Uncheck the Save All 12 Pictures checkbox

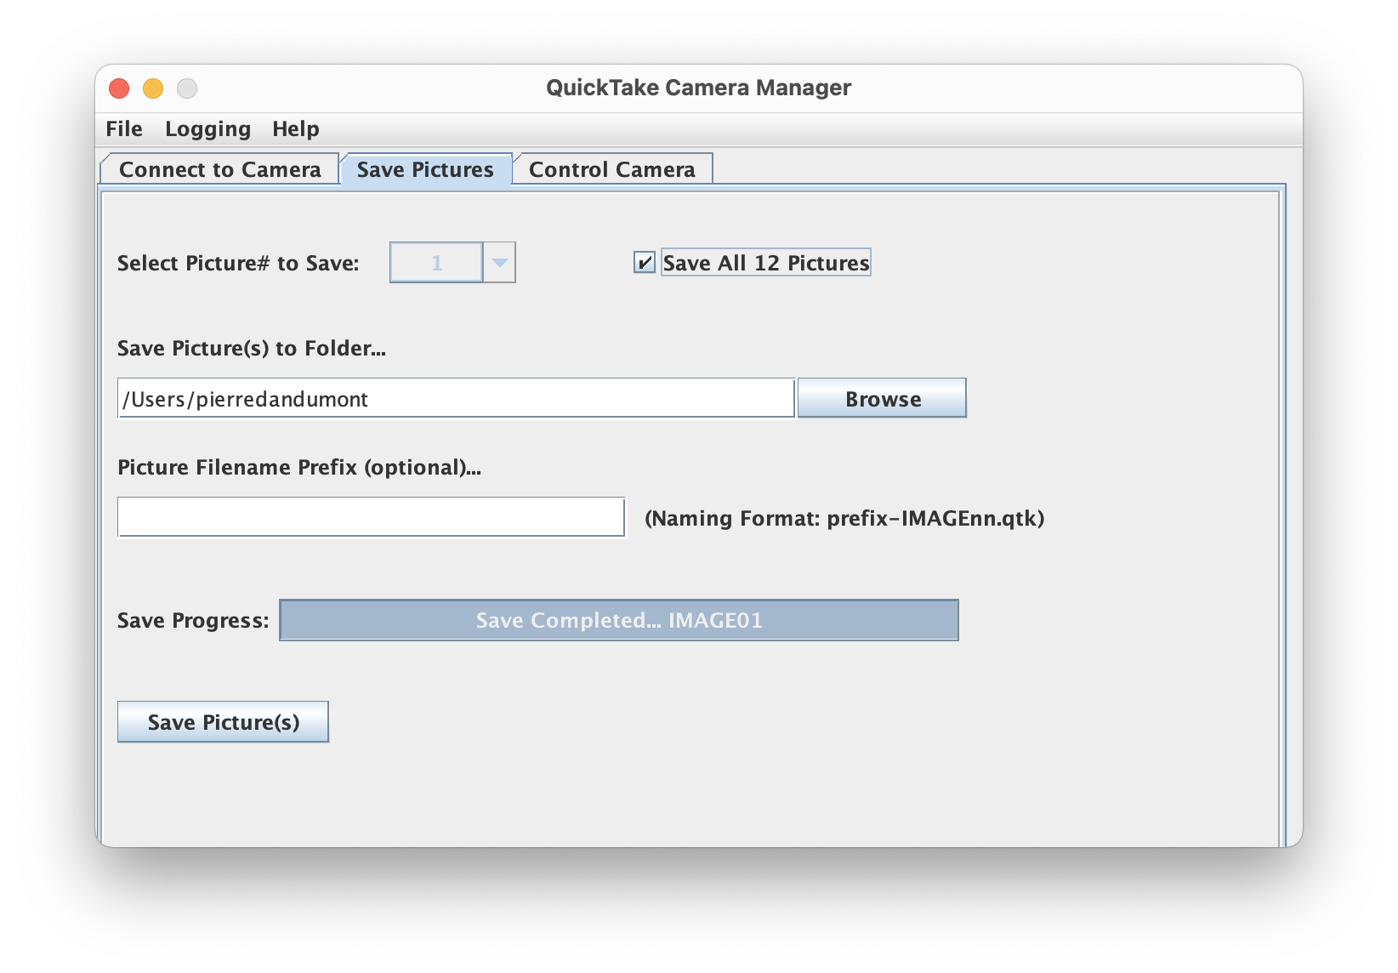(645, 263)
